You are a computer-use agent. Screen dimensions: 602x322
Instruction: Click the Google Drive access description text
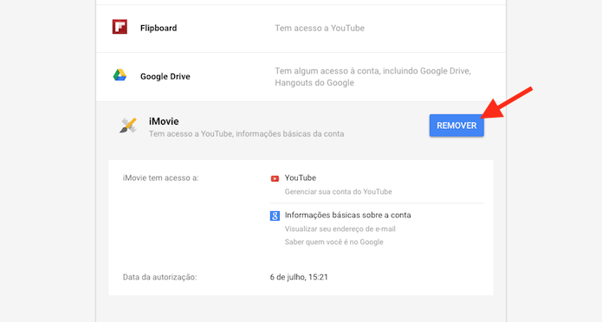pyautogui.click(x=372, y=77)
